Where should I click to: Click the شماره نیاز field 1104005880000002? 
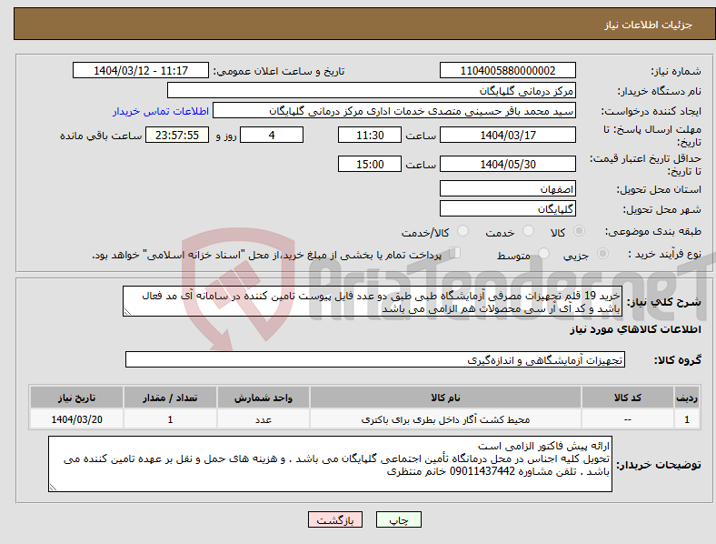click(x=508, y=70)
